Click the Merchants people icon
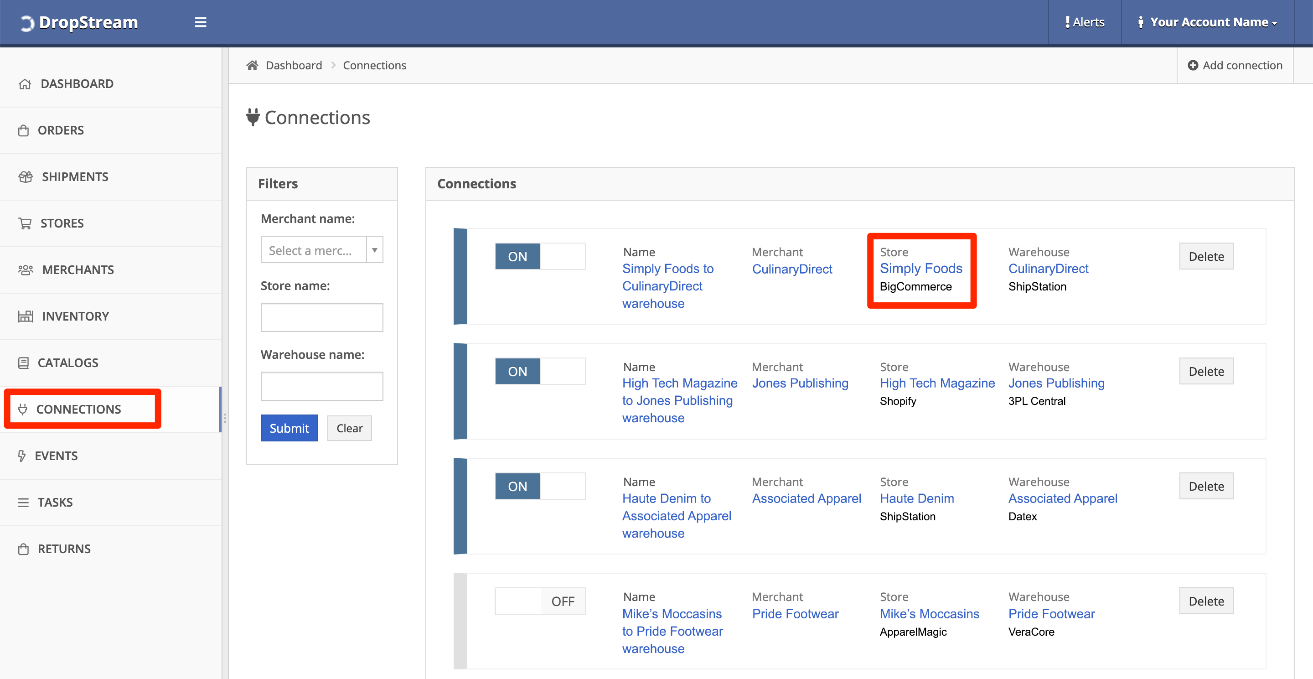The image size is (1313, 679). pyautogui.click(x=26, y=270)
